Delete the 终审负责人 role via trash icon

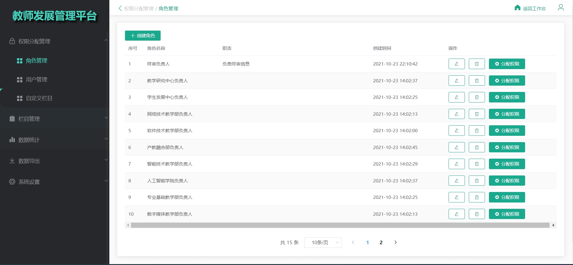477,64
